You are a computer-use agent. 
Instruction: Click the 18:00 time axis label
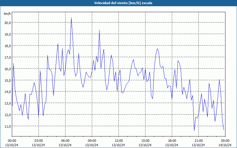(x=172, y=141)
